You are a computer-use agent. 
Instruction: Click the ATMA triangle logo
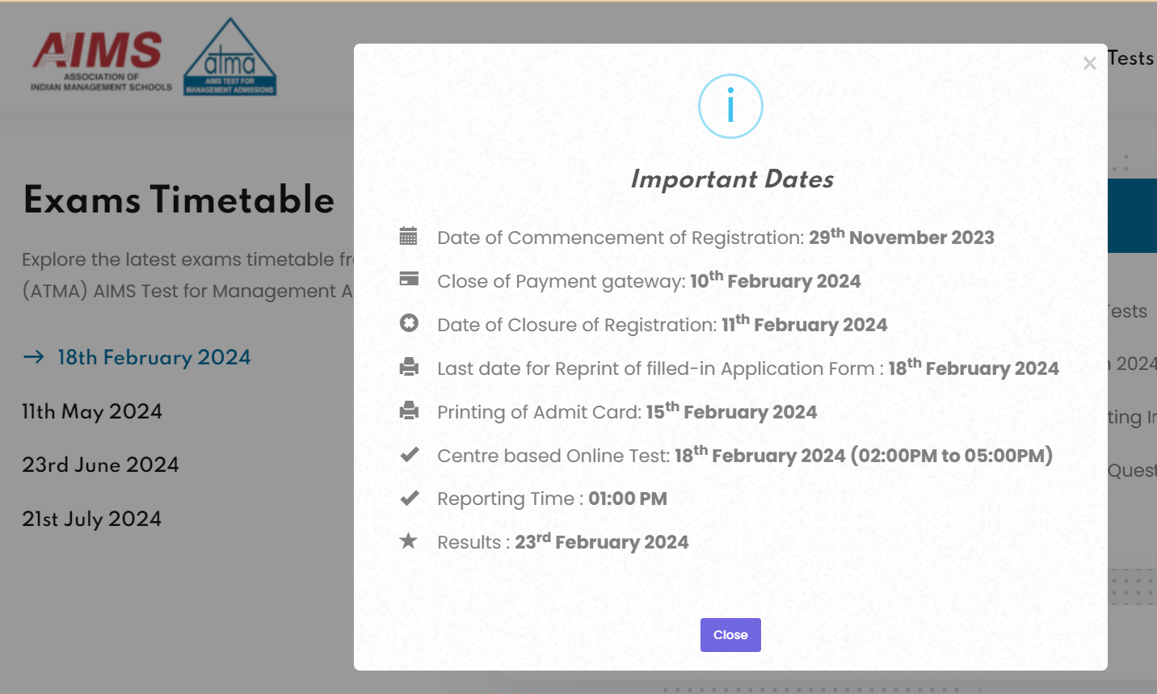230,58
